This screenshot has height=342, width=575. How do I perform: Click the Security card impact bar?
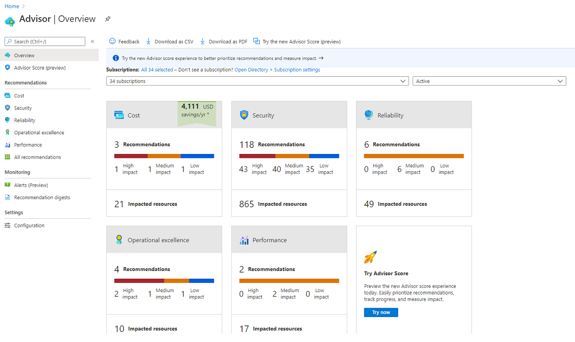click(289, 156)
